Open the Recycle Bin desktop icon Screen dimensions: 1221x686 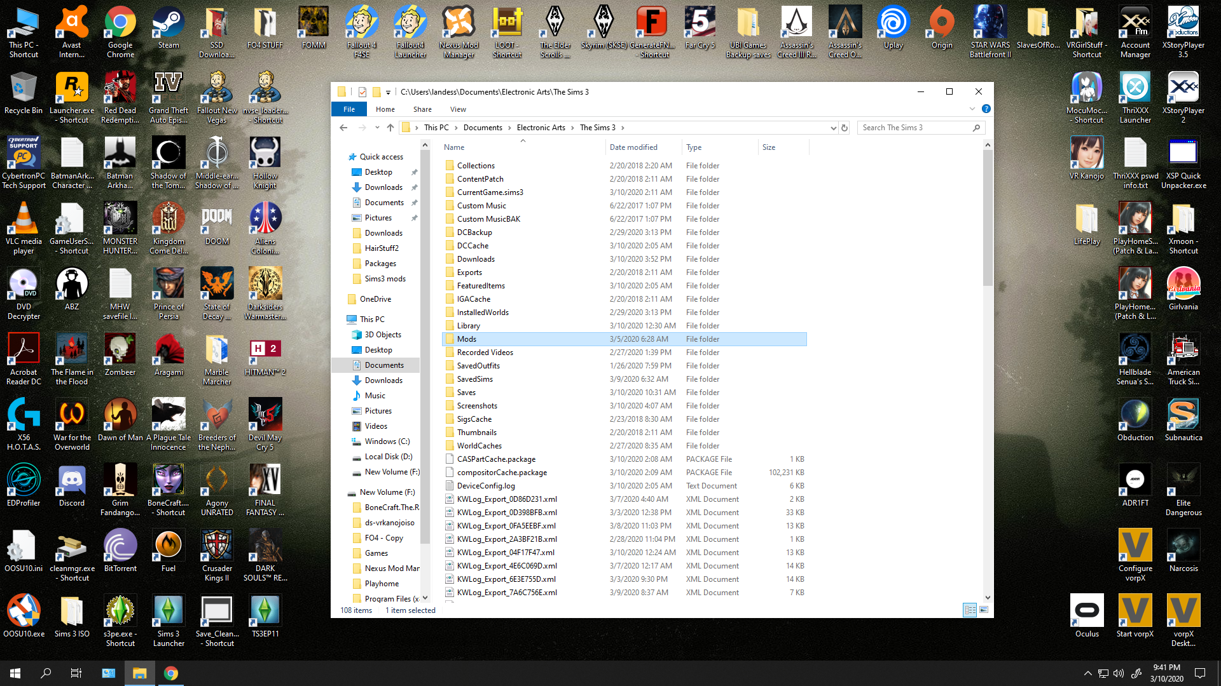pyautogui.click(x=24, y=94)
